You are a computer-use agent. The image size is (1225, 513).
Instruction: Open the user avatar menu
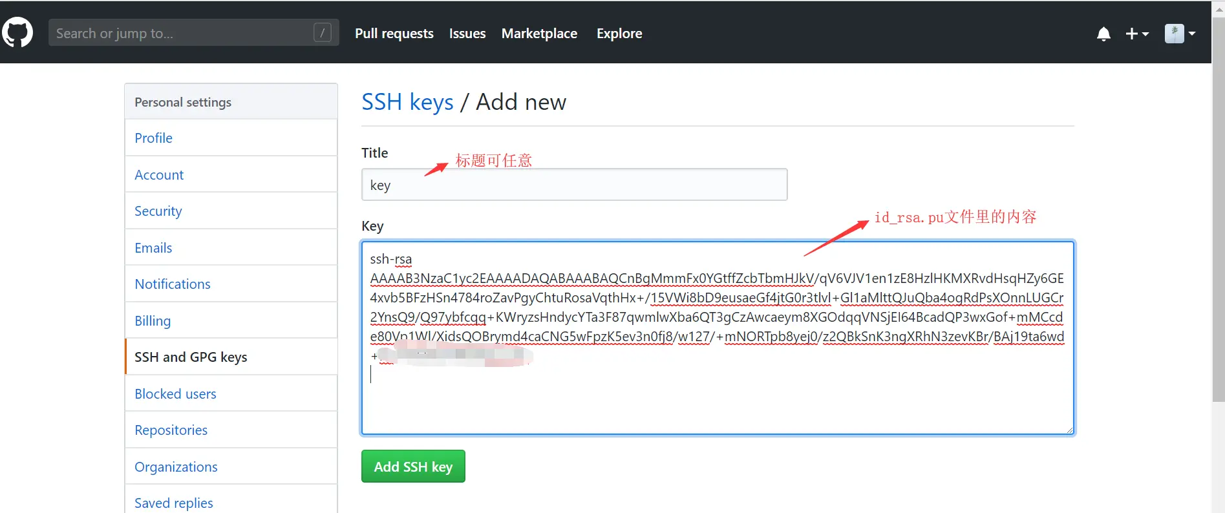click(1180, 34)
